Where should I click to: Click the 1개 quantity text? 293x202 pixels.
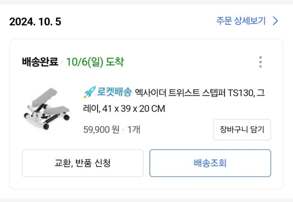[x=134, y=130]
